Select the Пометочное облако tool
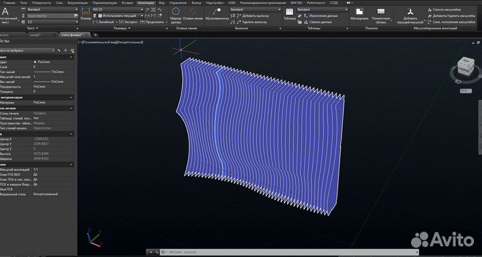The height and width of the screenshot is (257, 482). pos(381,16)
